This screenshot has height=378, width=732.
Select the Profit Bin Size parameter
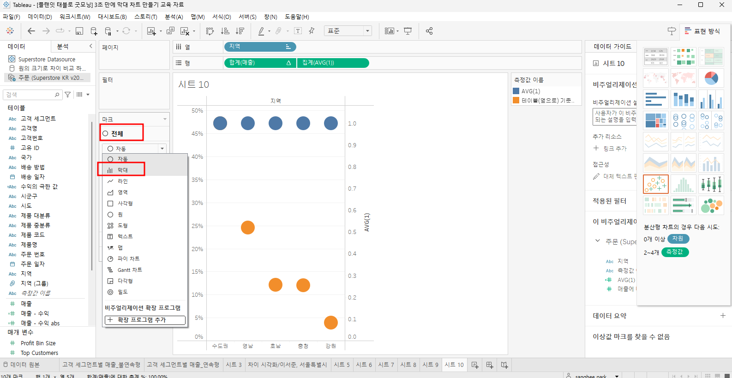pos(38,343)
